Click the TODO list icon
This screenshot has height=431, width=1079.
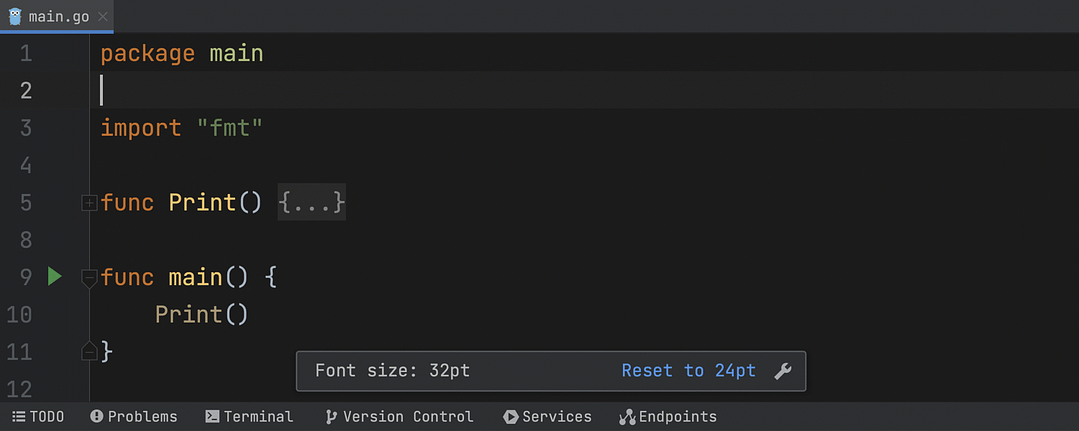click(19, 417)
